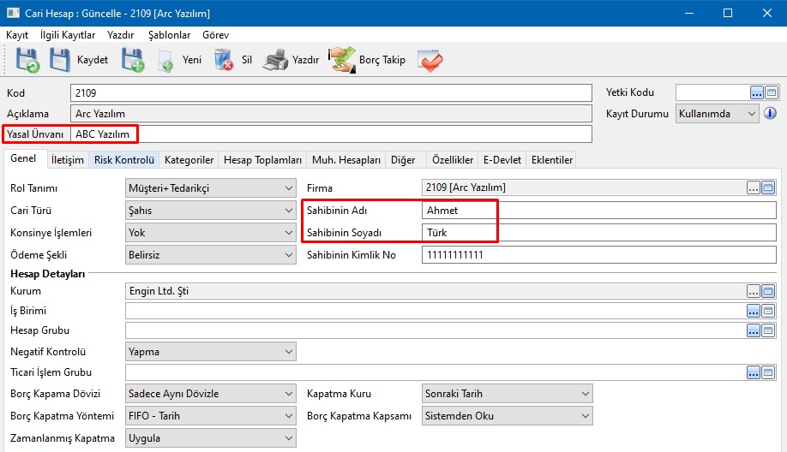Open the Borç Kapatma Yöntemi dropdown
Image resolution: width=787 pixels, height=452 pixels.
click(x=287, y=416)
